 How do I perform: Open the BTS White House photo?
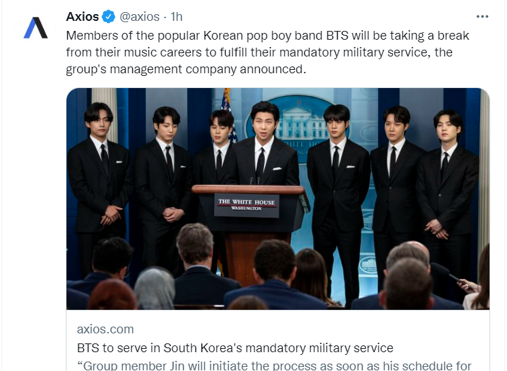[x=278, y=199]
